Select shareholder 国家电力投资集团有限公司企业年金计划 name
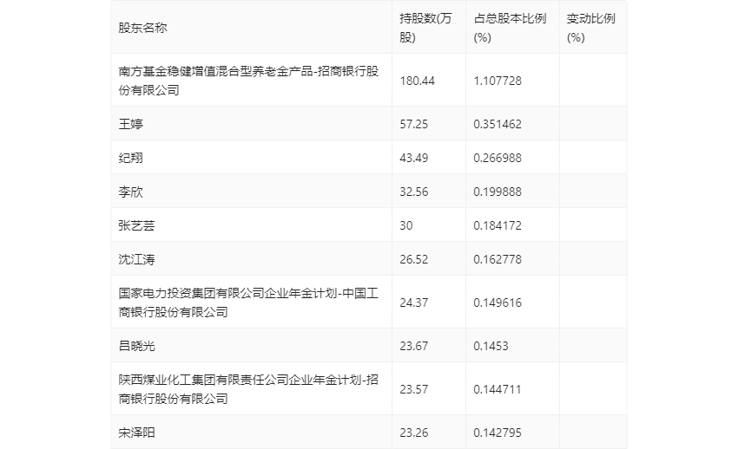The width and height of the screenshot is (738, 449). click(248, 303)
